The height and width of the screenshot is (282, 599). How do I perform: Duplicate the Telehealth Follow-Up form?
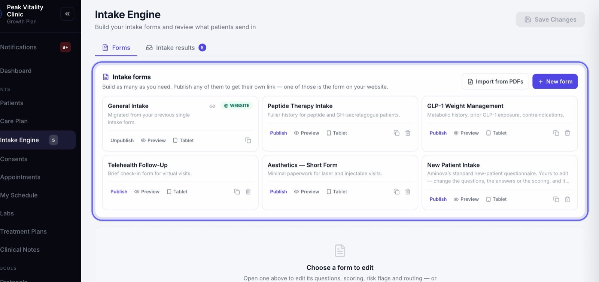click(237, 192)
